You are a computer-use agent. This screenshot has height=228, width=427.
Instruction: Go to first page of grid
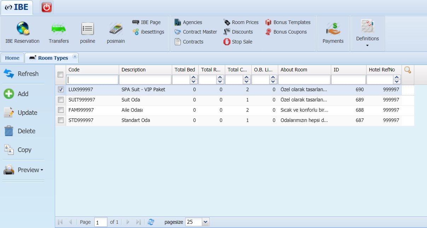[60, 222]
